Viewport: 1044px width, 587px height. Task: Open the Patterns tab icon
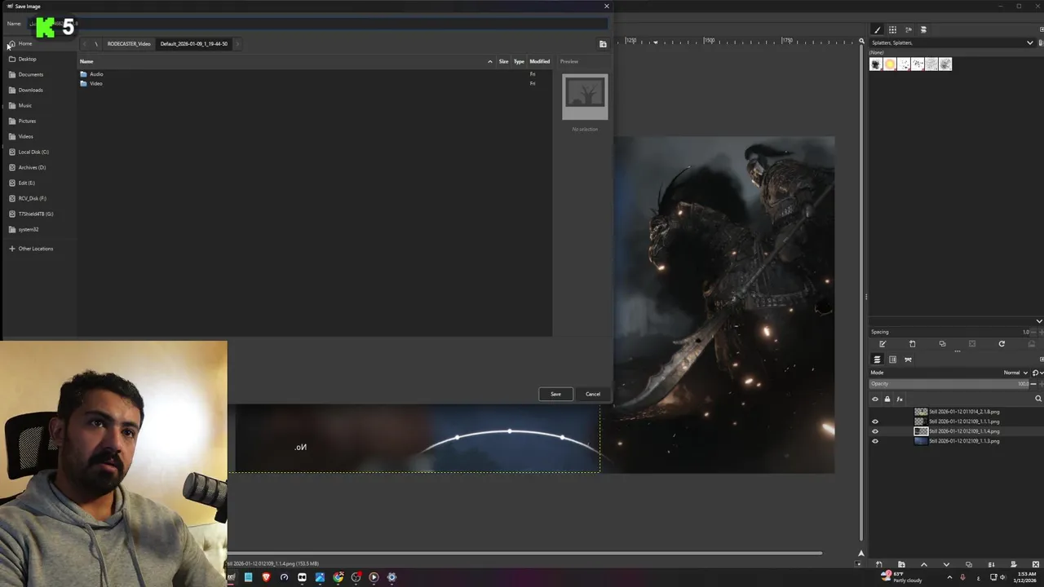click(x=893, y=30)
